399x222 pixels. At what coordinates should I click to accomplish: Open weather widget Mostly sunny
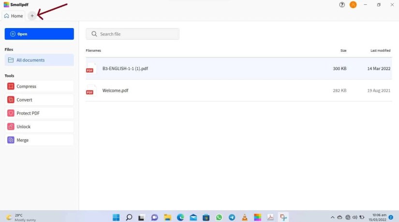pyautogui.click(x=21, y=218)
